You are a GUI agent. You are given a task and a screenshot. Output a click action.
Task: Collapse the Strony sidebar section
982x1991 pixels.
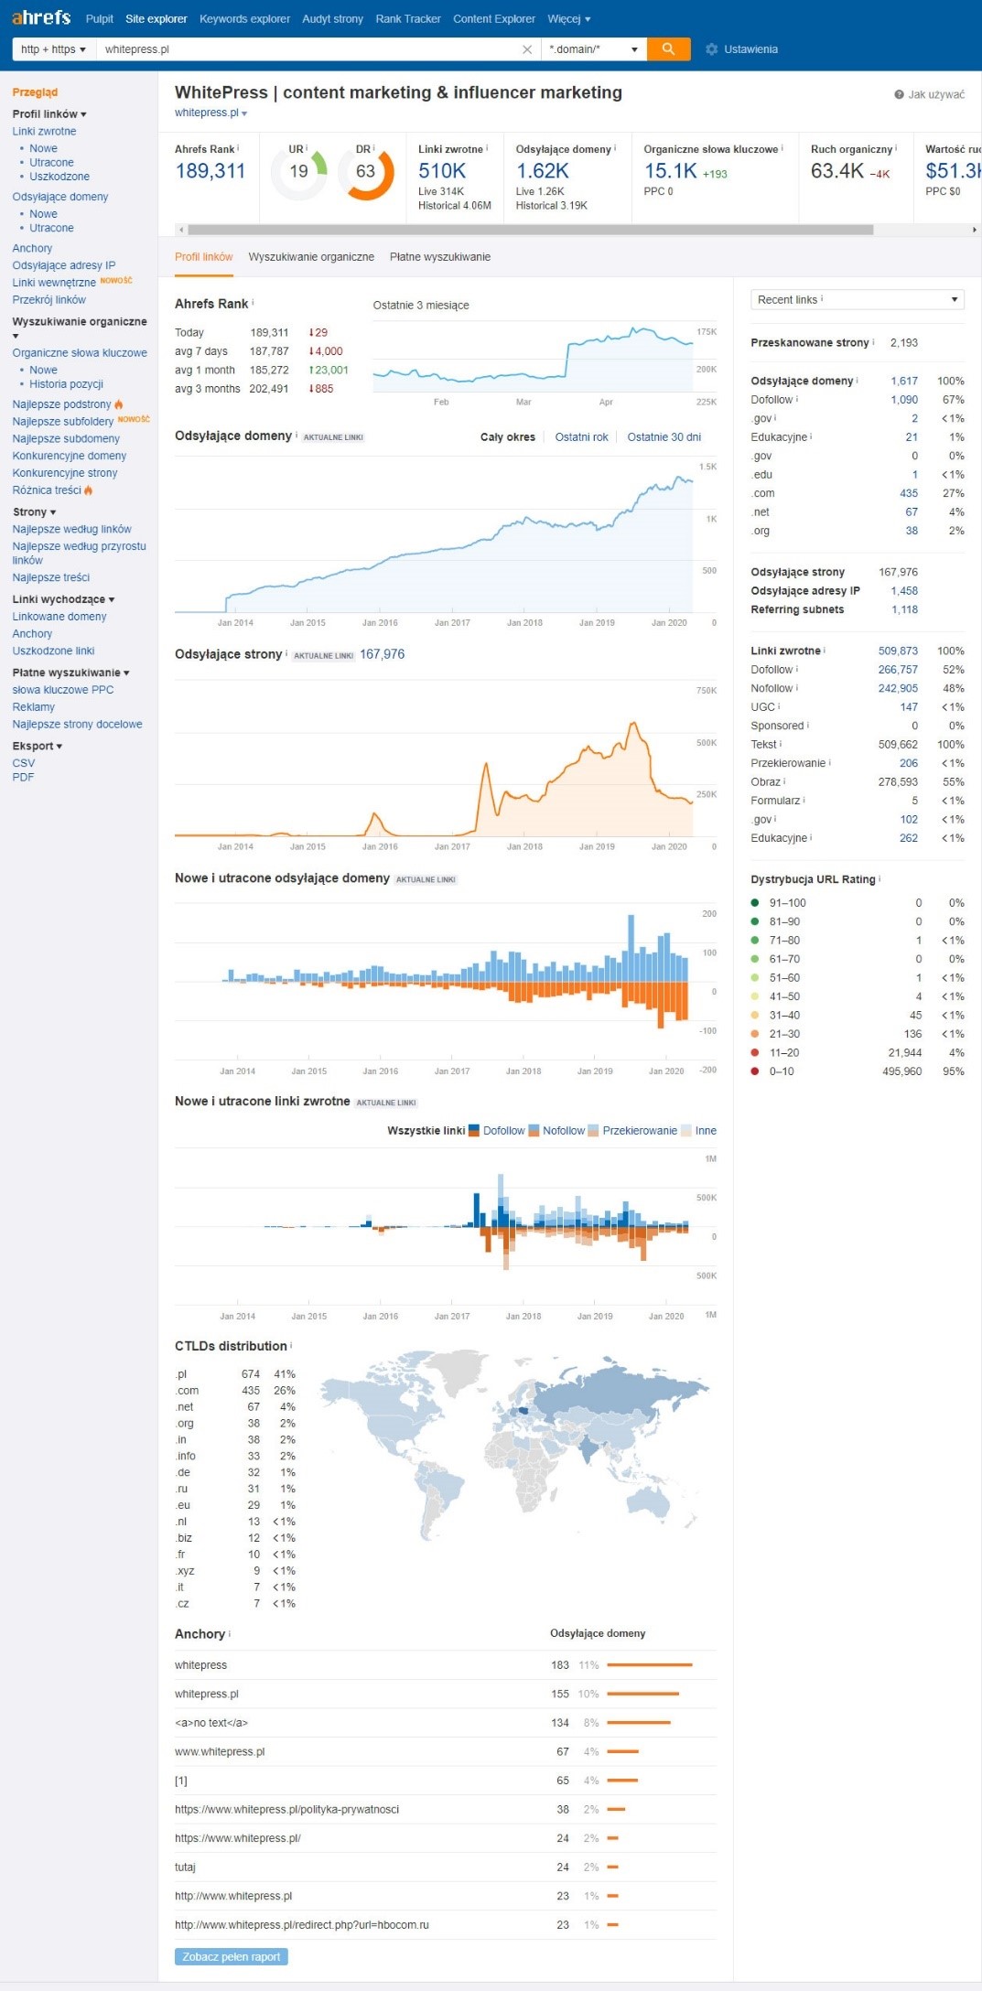coord(34,512)
